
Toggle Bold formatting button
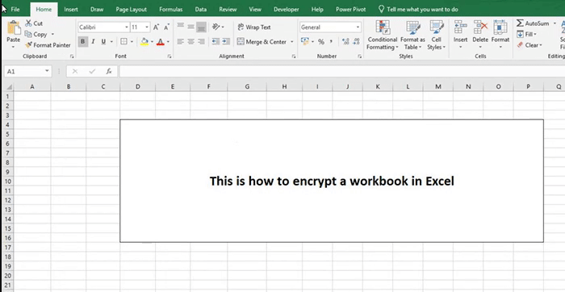[x=83, y=42]
